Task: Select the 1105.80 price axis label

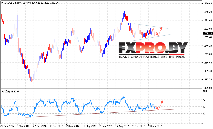Action: pos(208,88)
